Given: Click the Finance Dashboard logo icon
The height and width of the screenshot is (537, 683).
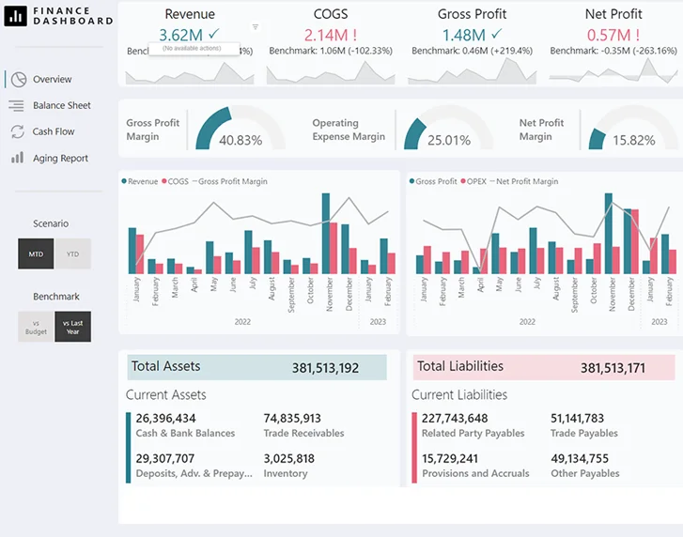Looking at the screenshot, I should 15,16.
